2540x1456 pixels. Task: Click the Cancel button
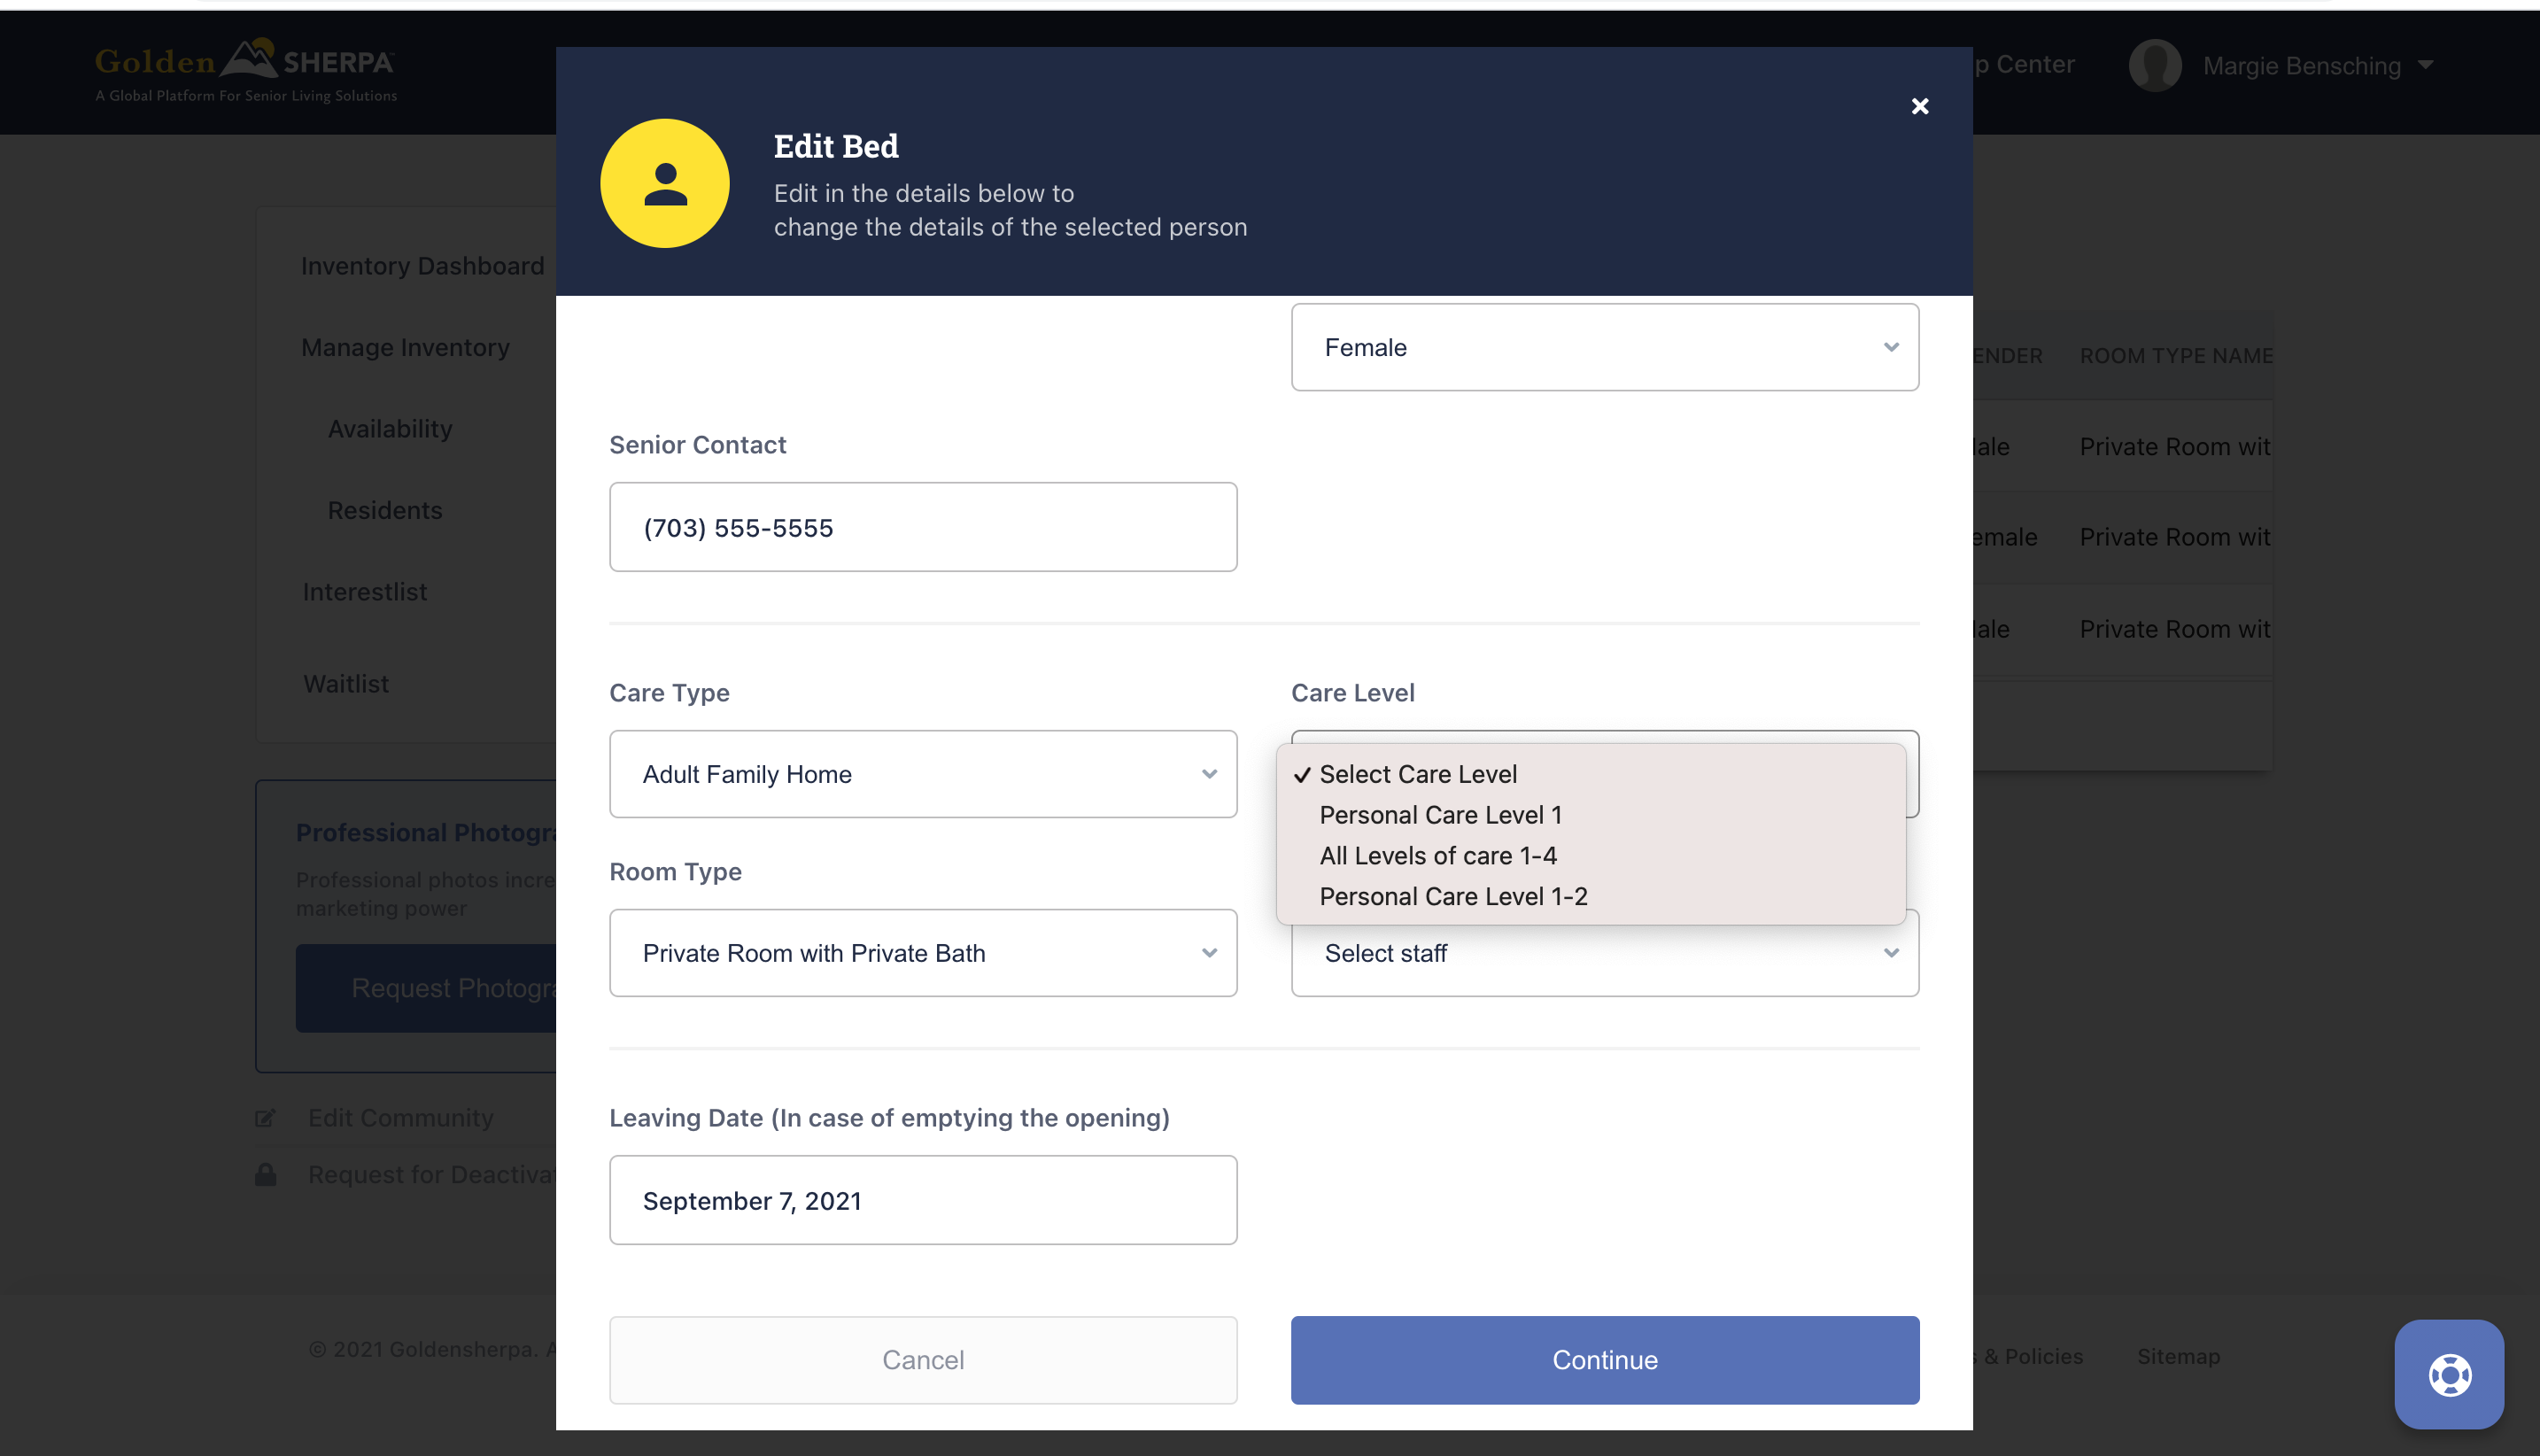tap(923, 1360)
